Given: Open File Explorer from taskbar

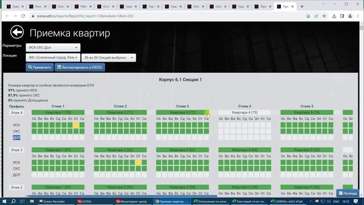Looking at the screenshot, I should 32,201.
